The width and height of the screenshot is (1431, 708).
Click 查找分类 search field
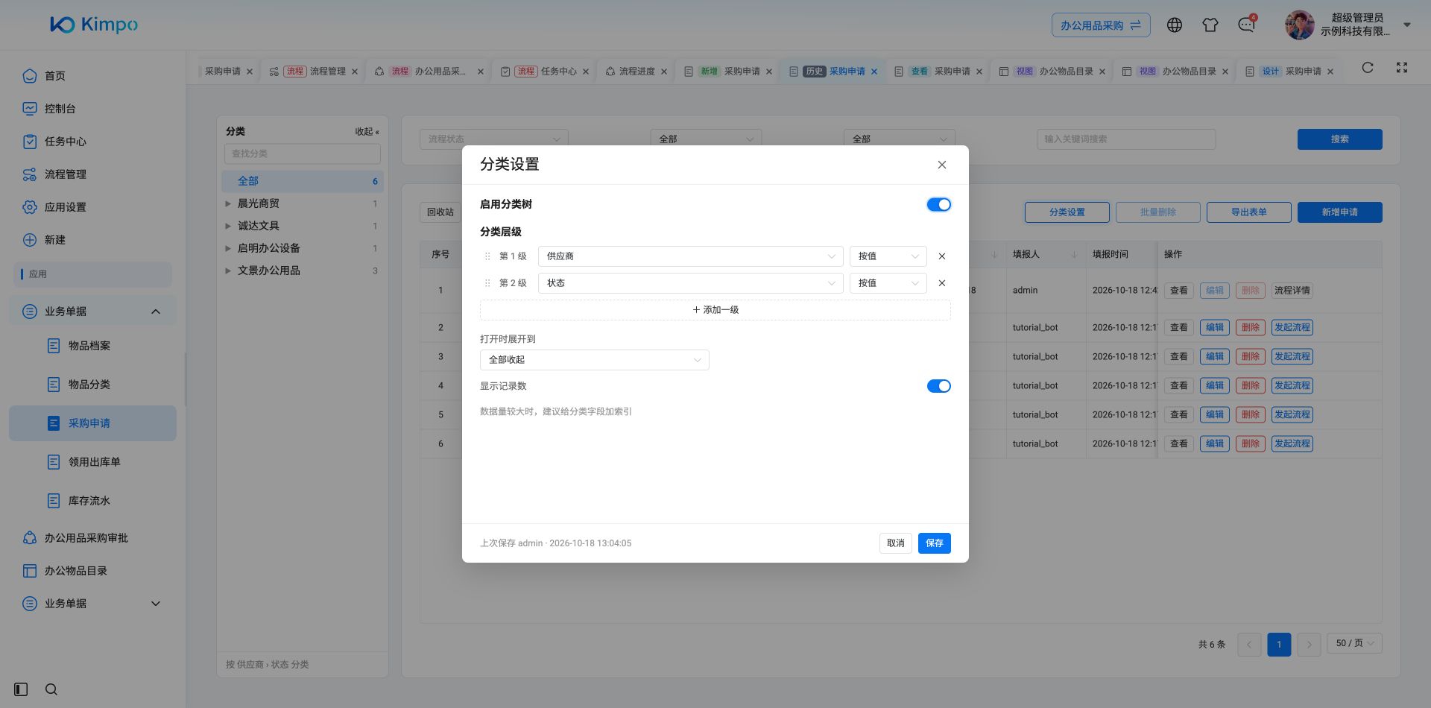[x=302, y=154]
